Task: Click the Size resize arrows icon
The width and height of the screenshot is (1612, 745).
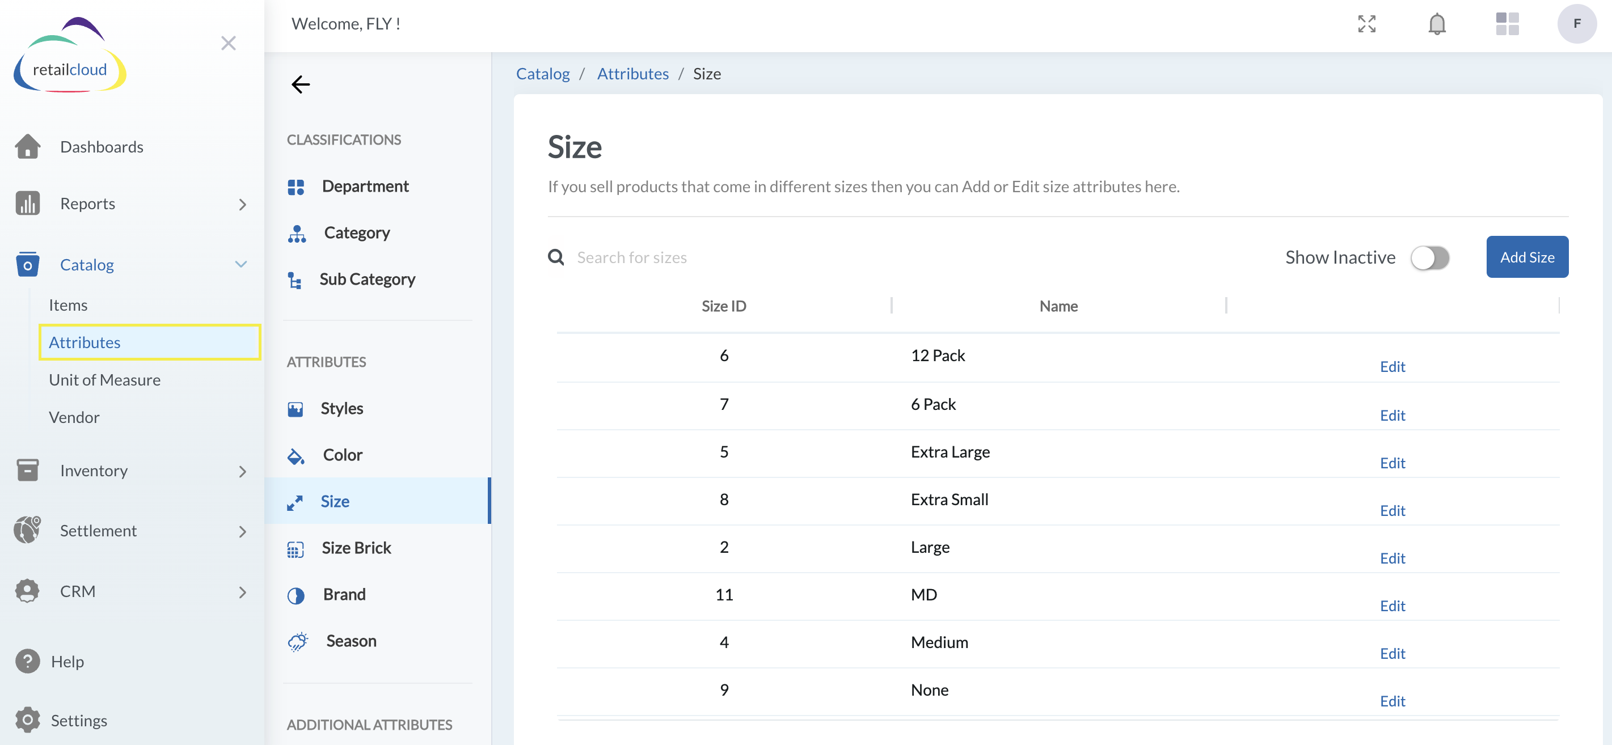Action: (x=295, y=502)
